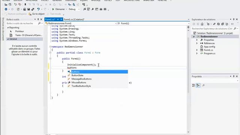
Task: Click the New Project icon
Action: 18,9
